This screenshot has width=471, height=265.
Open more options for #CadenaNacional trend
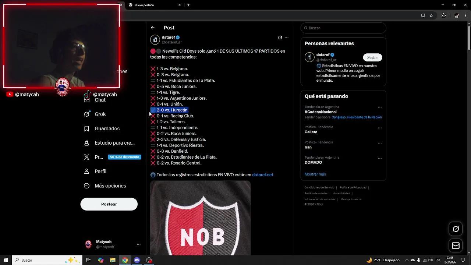click(380, 108)
